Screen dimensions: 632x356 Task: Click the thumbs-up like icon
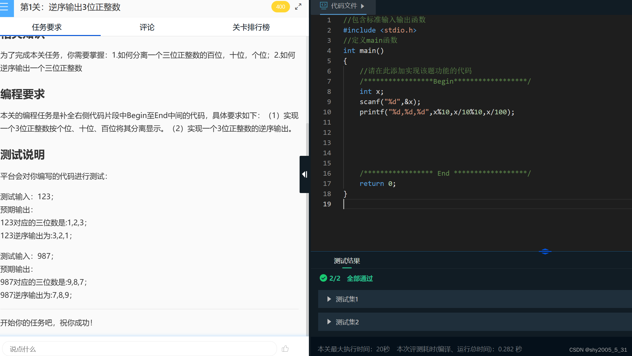click(x=285, y=349)
